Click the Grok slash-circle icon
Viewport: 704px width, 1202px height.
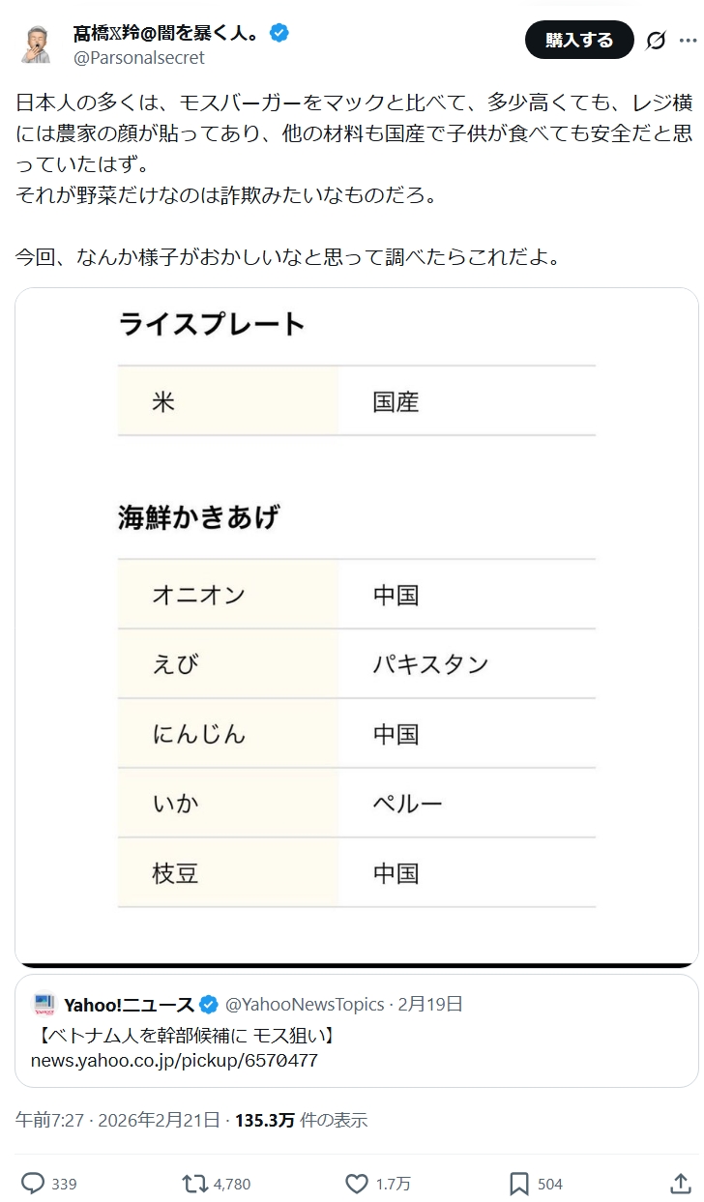coord(656,40)
